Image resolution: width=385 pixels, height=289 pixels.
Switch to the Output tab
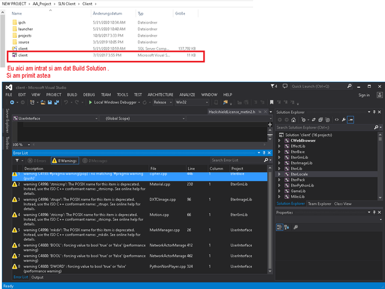pyautogui.click(x=37, y=277)
